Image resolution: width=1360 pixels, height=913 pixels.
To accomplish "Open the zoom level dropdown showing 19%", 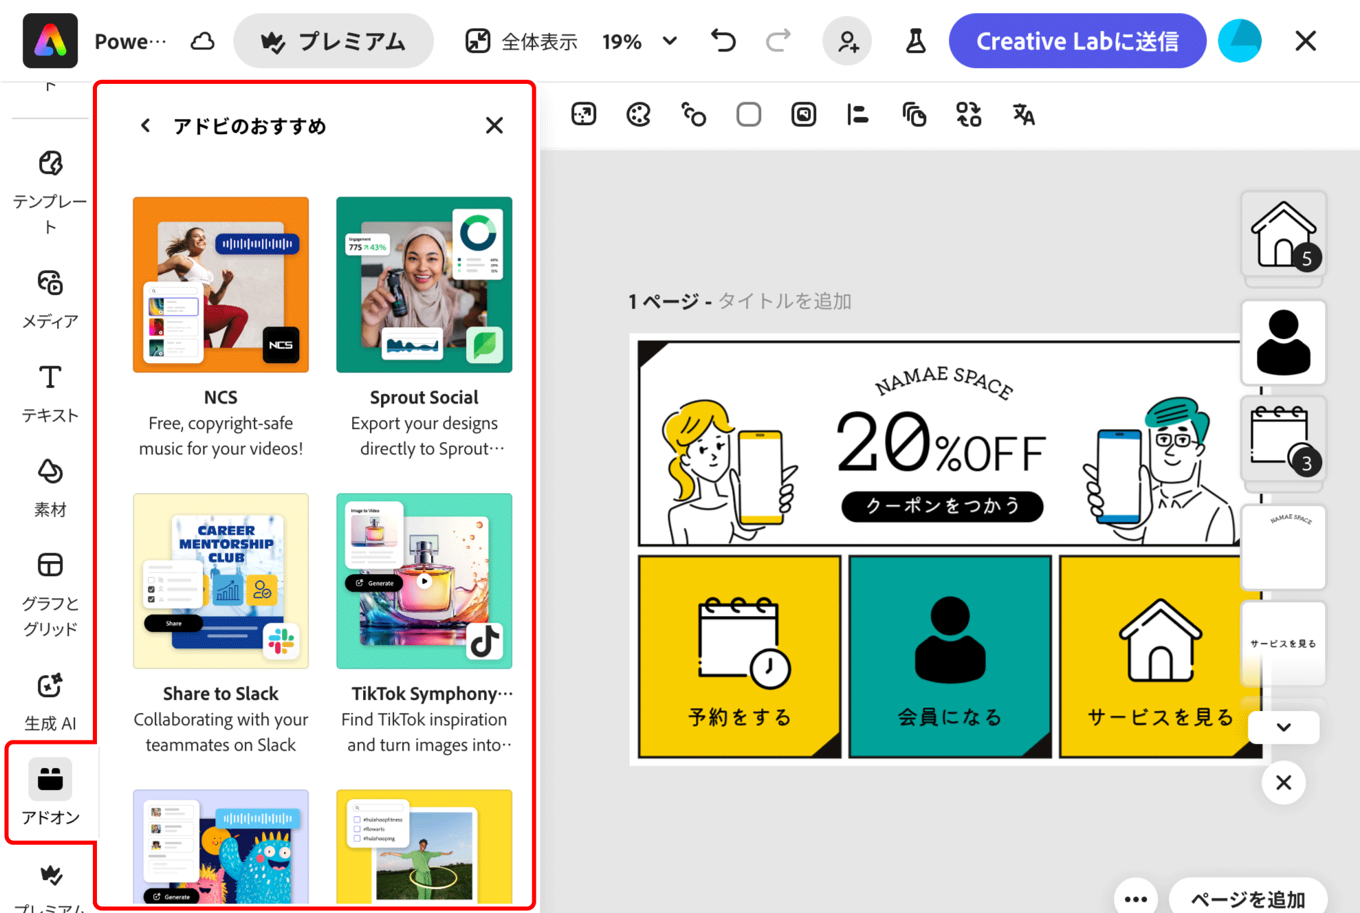I will click(x=668, y=41).
